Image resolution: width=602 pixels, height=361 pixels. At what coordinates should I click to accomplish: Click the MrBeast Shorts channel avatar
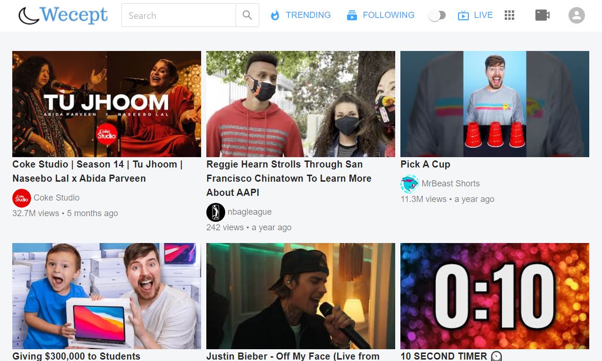(x=410, y=184)
